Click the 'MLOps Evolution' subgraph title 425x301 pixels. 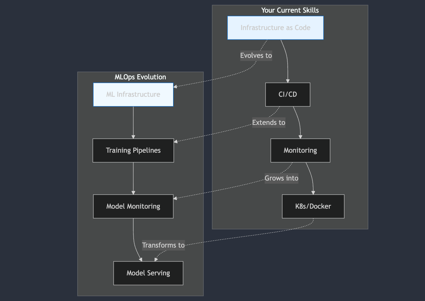coord(140,77)
